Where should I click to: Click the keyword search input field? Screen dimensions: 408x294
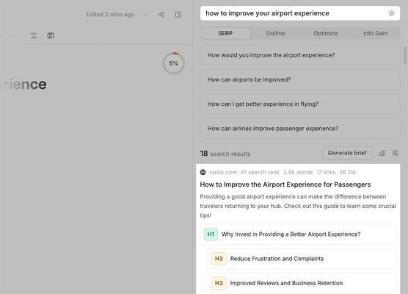300,13
